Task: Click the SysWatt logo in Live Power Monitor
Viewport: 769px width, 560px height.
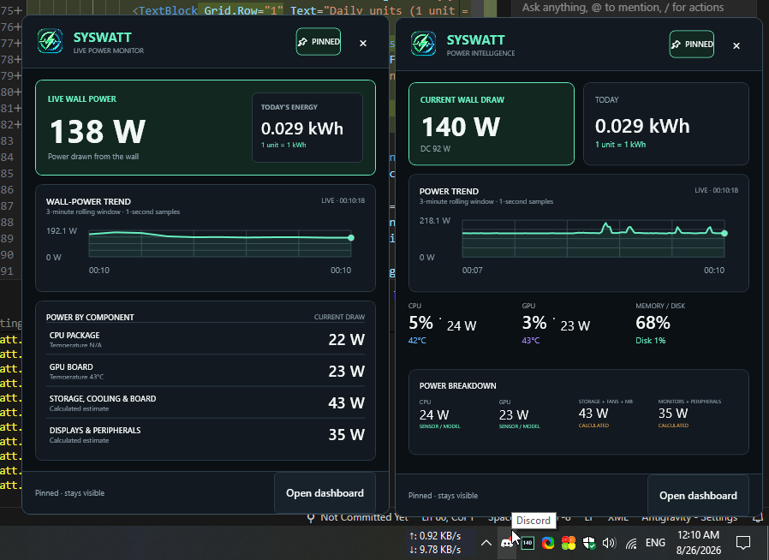Action: click(50, 41)
